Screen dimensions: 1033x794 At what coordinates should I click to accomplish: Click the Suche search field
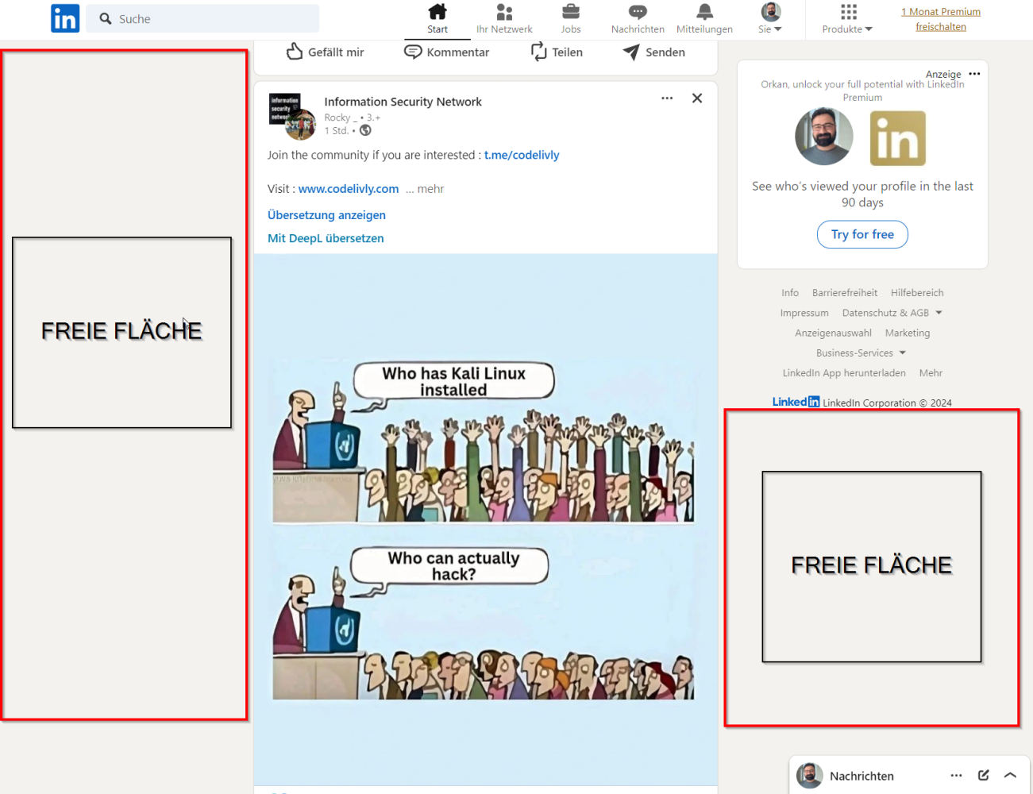202,18
